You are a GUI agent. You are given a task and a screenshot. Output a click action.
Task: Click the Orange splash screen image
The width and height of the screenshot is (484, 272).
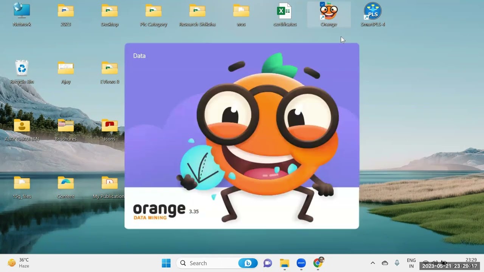click(242, 136)
